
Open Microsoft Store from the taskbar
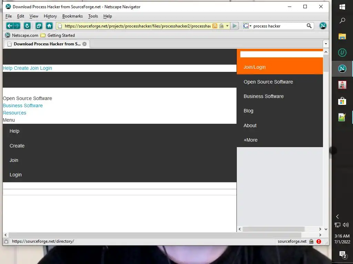click(342, 101)
